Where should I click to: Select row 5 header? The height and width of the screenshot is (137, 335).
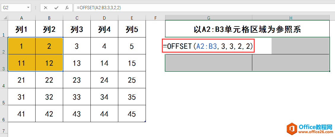pyautogui.click(x=4, y=97)
